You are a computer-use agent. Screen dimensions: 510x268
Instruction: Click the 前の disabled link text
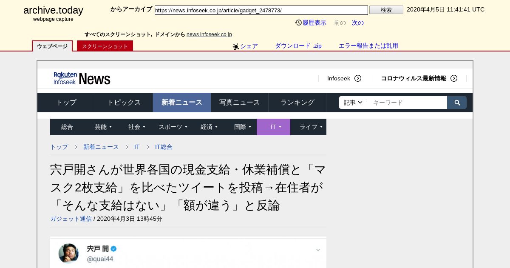pos(340,23)
